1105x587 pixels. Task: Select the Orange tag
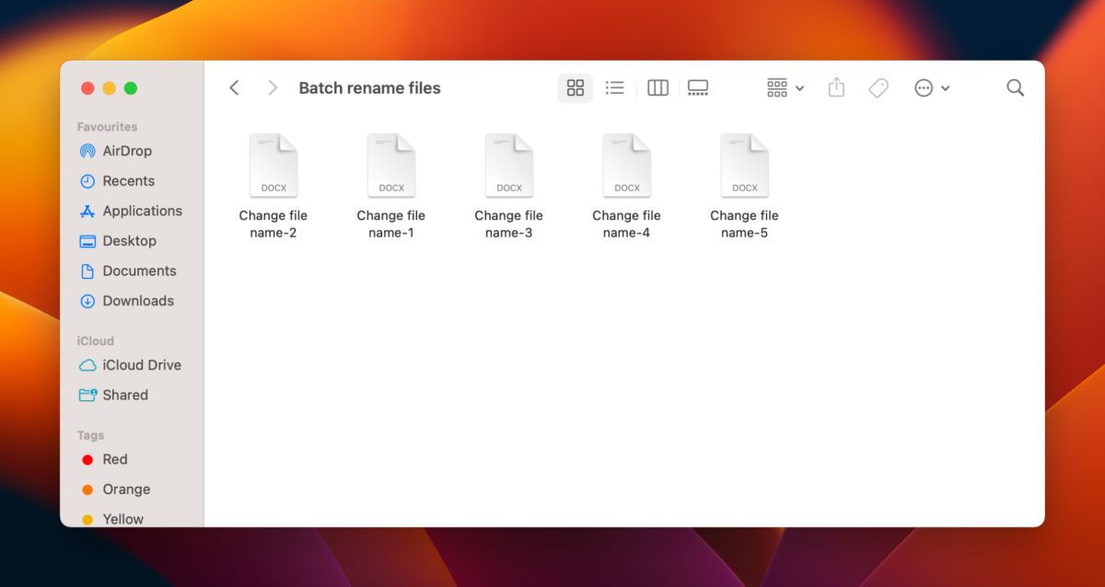click(x=126, y=489)
